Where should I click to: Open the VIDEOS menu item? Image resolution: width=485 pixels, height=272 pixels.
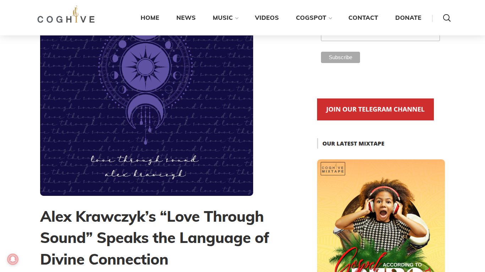tap(267, 18)
